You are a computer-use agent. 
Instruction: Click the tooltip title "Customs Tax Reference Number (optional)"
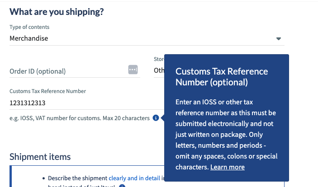(222, 77)
